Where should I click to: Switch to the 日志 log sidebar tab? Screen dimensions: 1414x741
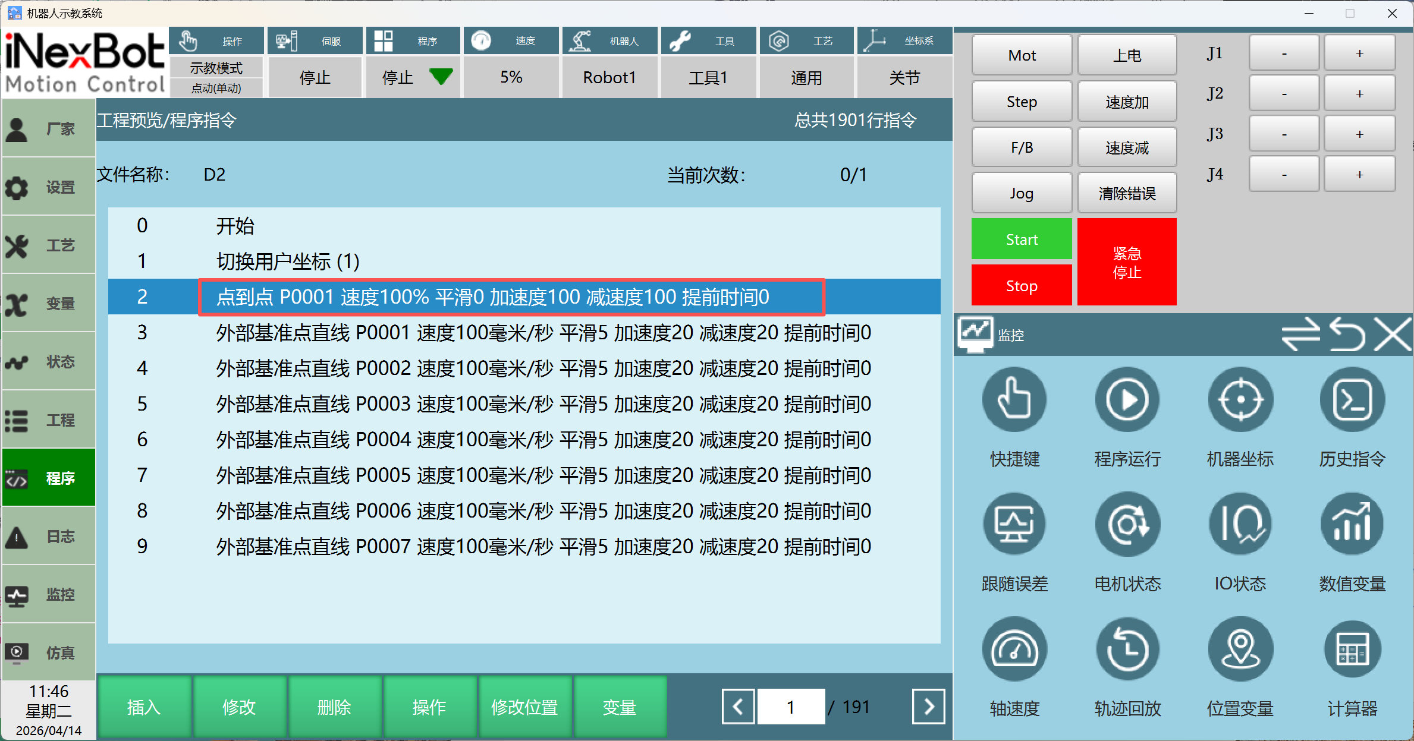49,537
